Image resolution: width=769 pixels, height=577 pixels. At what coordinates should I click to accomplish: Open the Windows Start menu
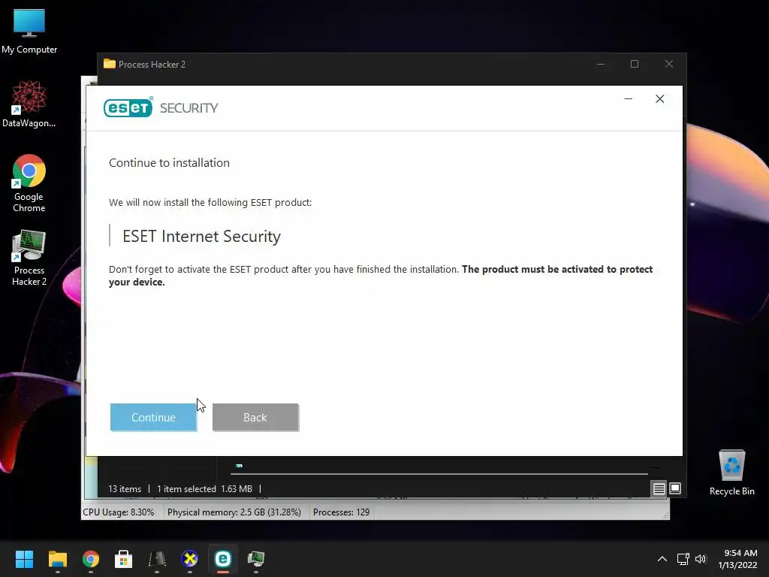click(x=24, y=559)
